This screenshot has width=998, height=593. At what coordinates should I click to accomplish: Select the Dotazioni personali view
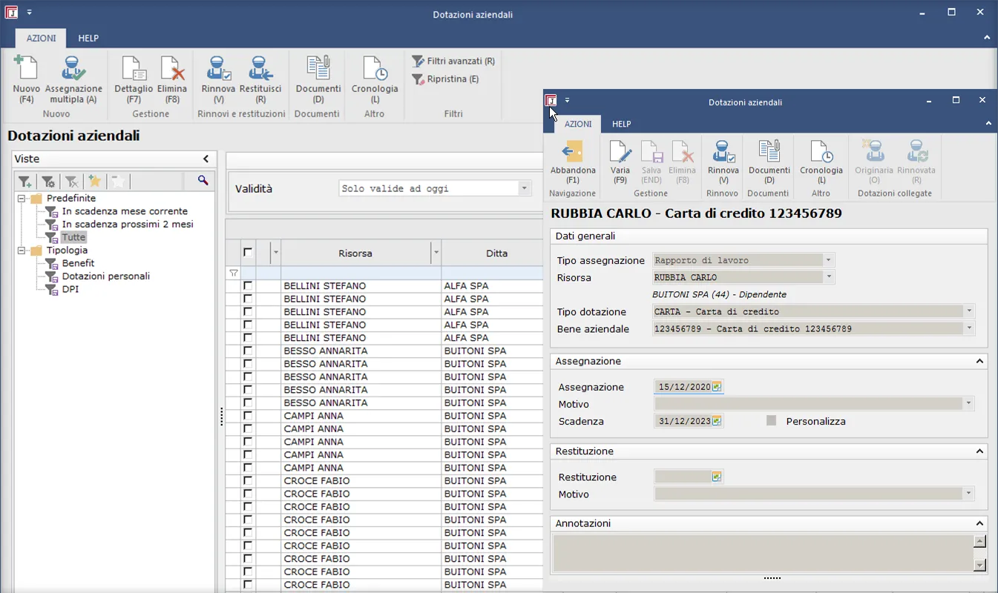pos(105,276)
